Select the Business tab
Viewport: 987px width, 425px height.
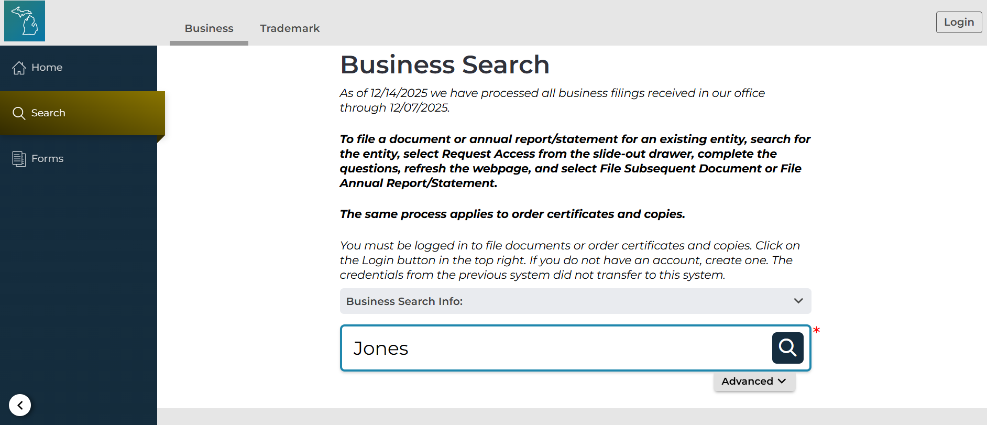[x=209, y=28]
